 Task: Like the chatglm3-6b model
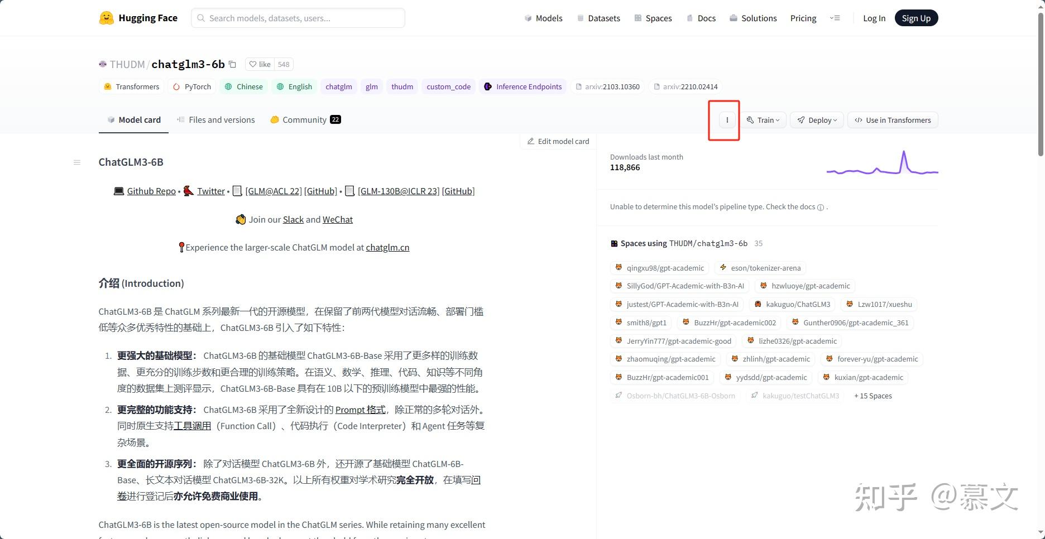coord(260,64)
